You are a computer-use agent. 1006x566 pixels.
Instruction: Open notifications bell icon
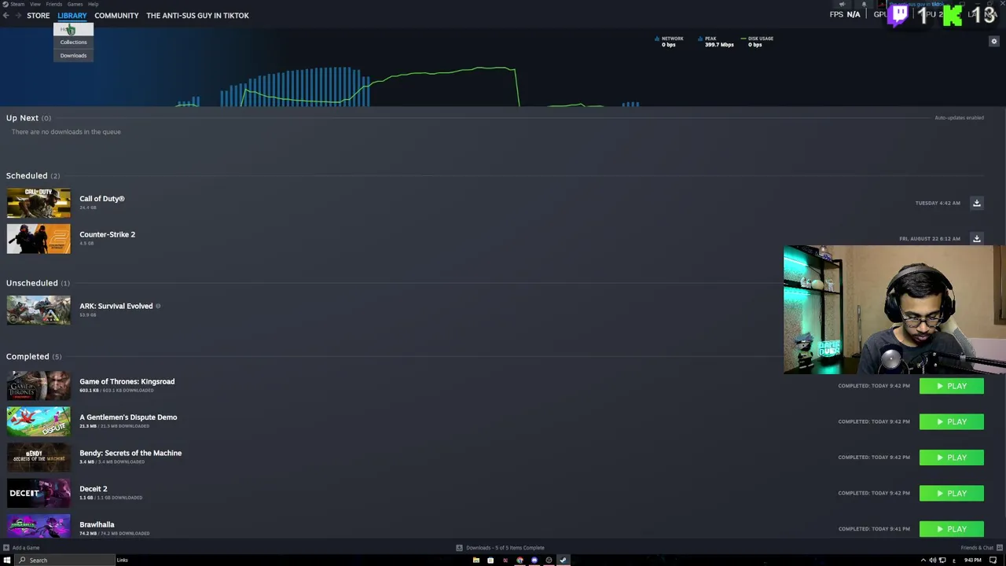coord(864,4)
